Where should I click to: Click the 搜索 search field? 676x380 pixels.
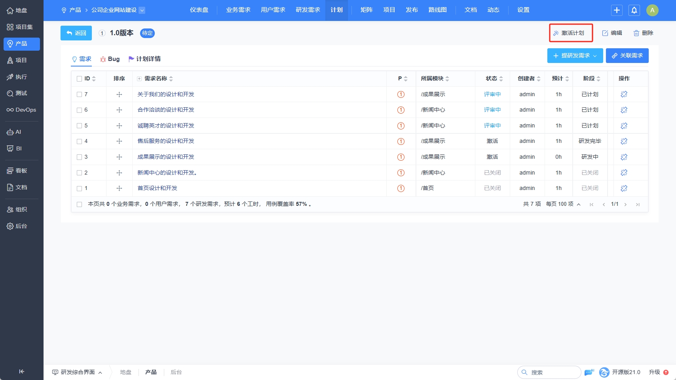pyautogui.click(x=552, y=372)
